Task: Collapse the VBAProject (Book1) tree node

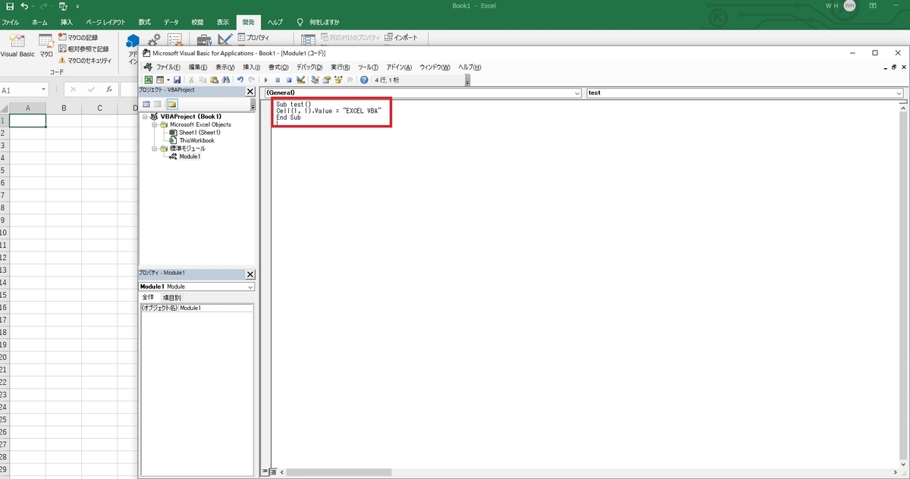Action: coord(145,117)
